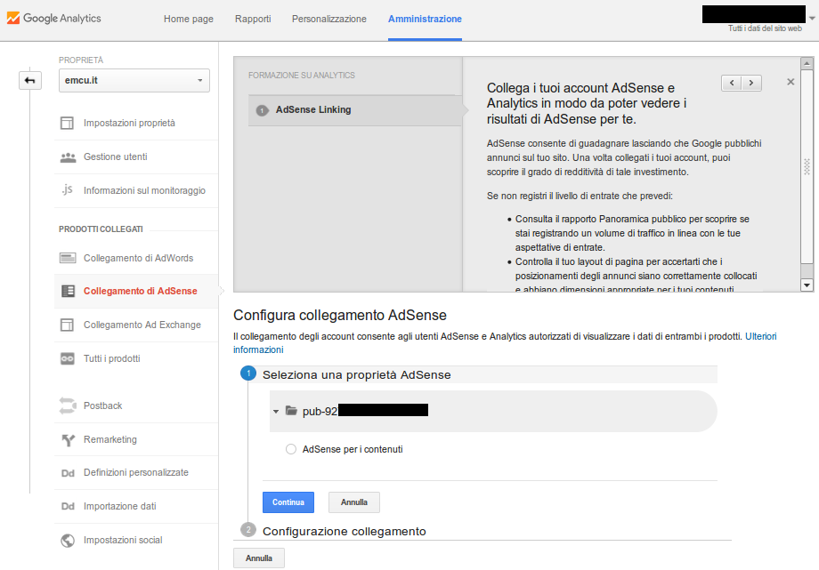Click the blue Continua button

tap(288, 502)
